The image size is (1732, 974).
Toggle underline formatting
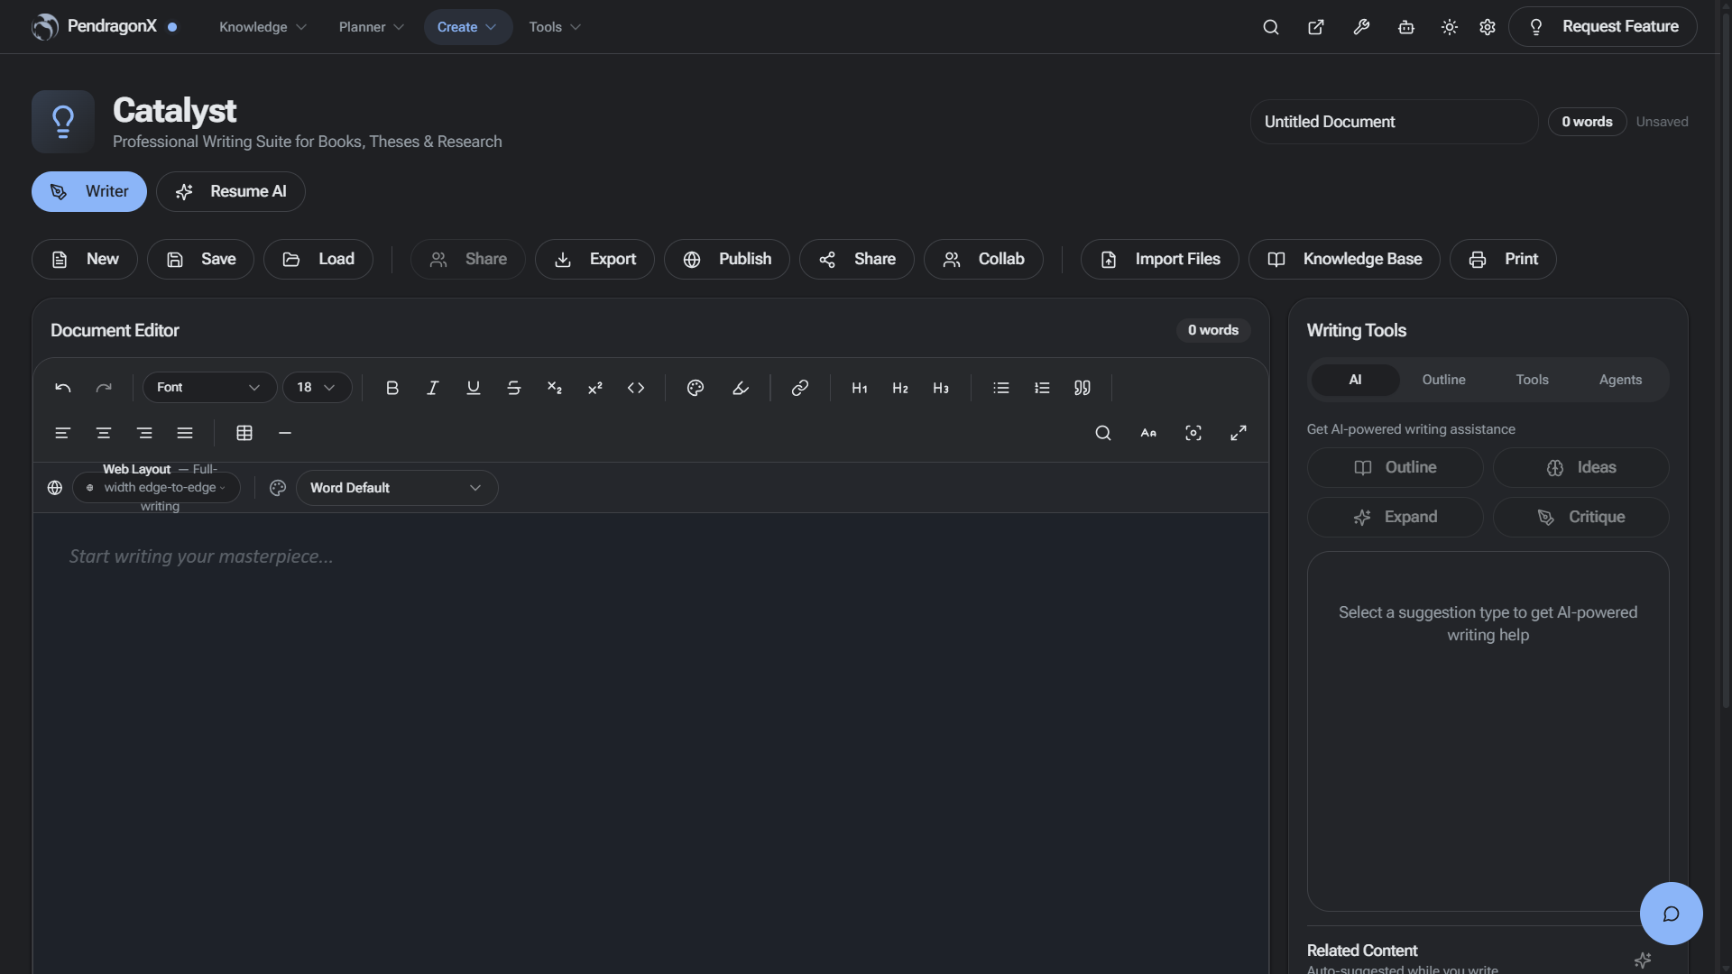coord(473,388)
